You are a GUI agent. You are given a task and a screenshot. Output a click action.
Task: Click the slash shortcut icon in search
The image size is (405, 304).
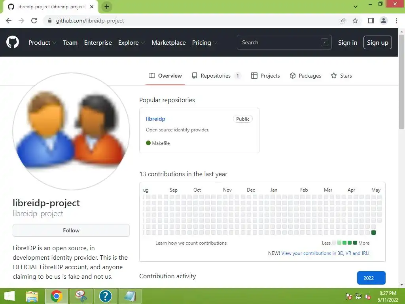324,42
